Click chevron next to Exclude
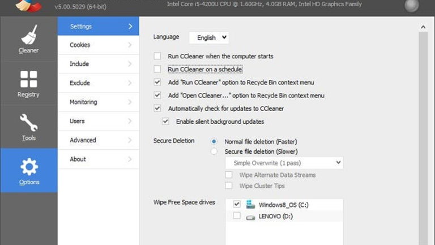The height and width of the screenshot is (245, 435). (130, 83)
